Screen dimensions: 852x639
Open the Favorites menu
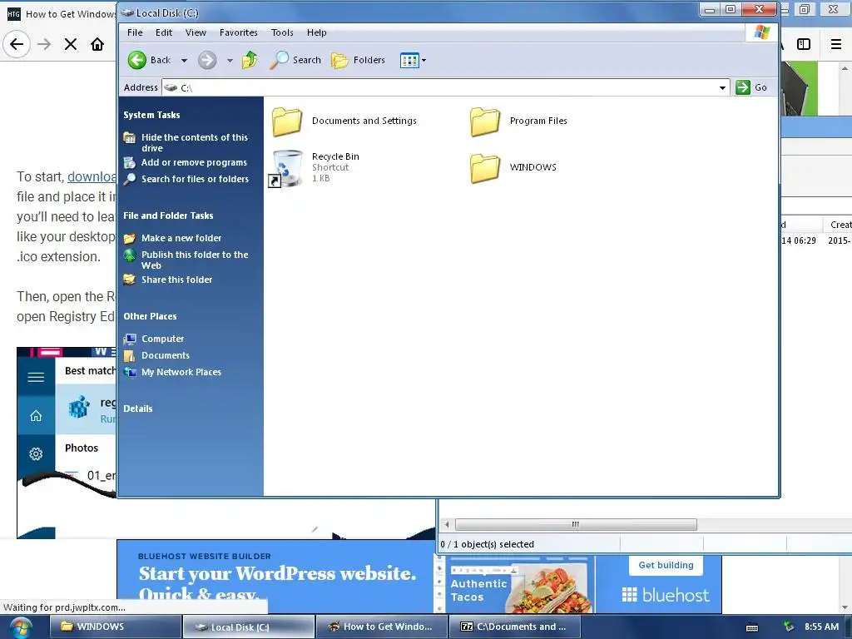click(x=239, y=32)
